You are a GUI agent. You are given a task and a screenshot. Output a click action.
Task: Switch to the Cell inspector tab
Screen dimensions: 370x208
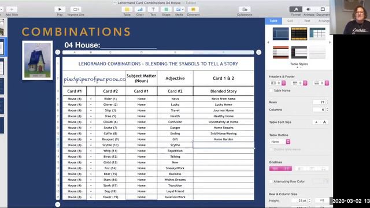tap(290, 21)
